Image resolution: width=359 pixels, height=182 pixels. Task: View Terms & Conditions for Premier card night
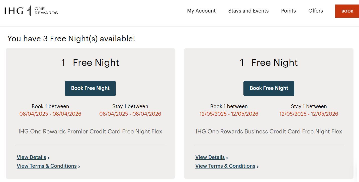[46, 166]
